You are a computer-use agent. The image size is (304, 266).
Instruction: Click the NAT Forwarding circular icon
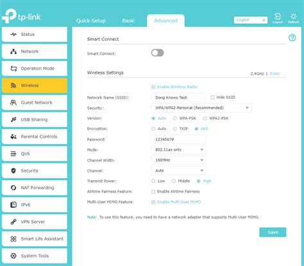(x=13, y=188)
